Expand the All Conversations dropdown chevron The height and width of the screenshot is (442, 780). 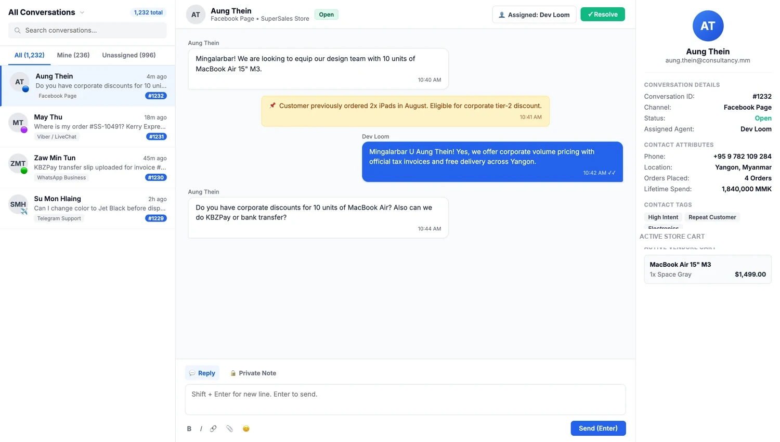click(x=82, y=12)
